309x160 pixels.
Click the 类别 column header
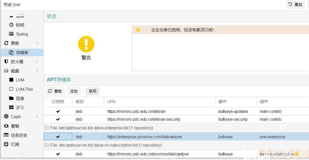(x=88, y=102)
